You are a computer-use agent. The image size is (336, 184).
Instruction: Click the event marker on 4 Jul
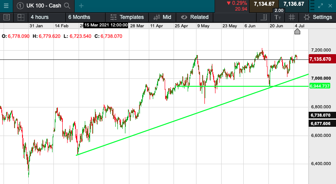point(297,32)
